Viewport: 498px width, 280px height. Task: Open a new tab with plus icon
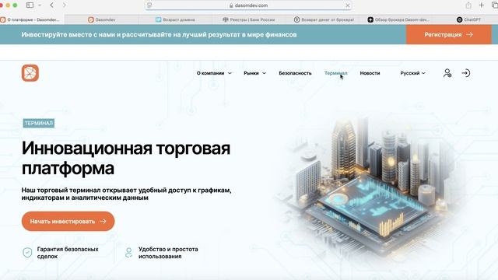pyautogui.click(x=482, y=5)
